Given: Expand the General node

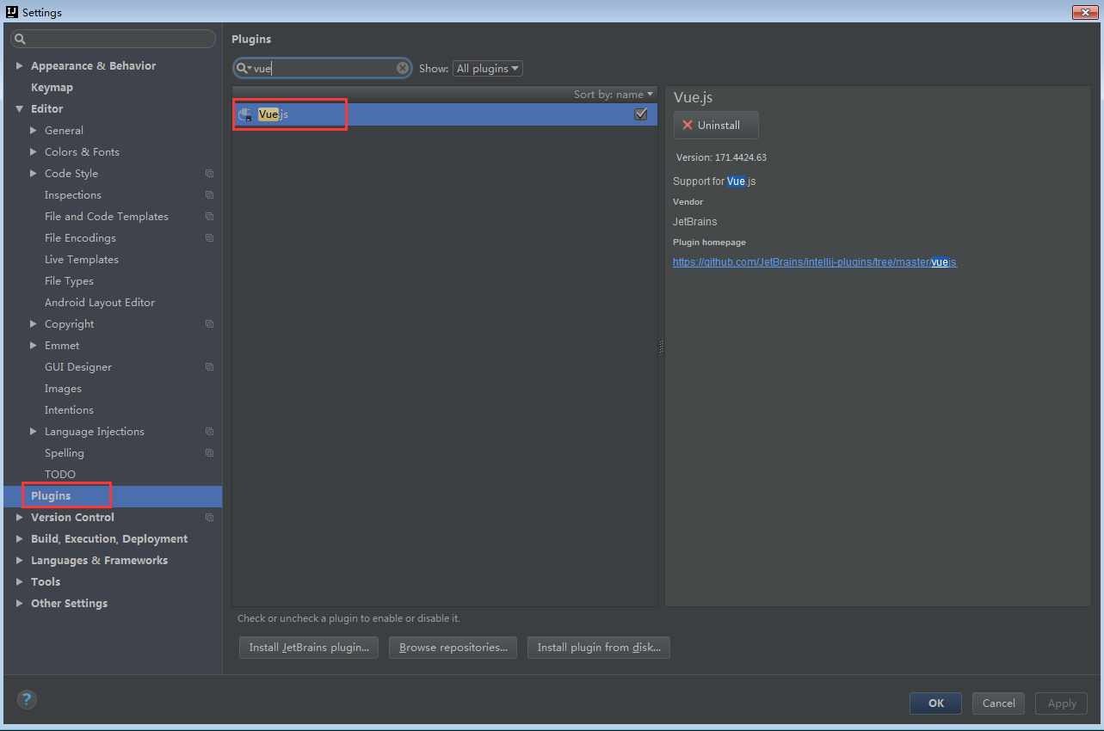Looking at the screenshot, I should point(34,131).
